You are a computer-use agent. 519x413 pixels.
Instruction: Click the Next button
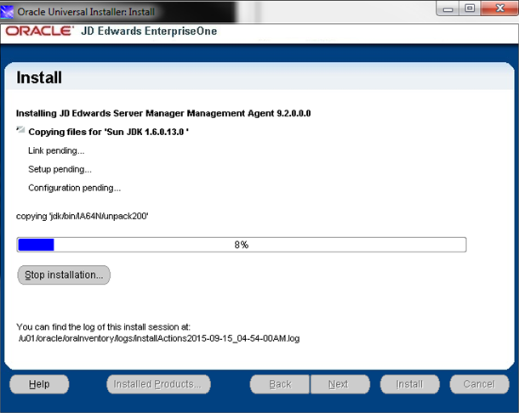pyautogui.click(x=340, y=384)
